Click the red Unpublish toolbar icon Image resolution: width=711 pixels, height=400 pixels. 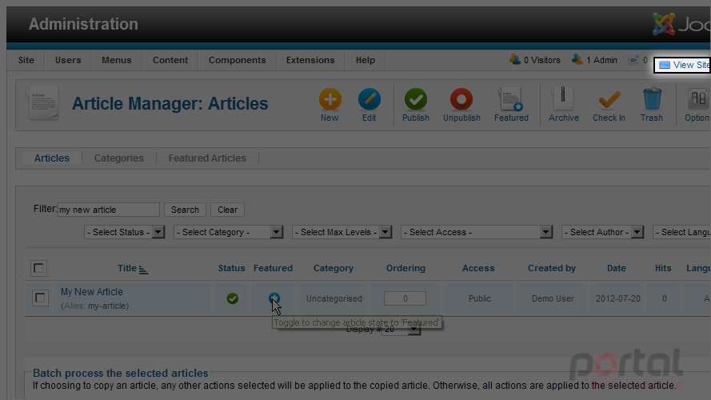(461, 99)
